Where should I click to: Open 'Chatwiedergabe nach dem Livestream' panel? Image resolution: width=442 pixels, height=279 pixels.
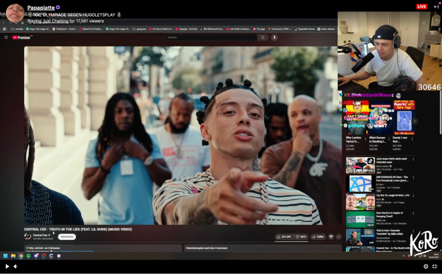click(263, 248)
